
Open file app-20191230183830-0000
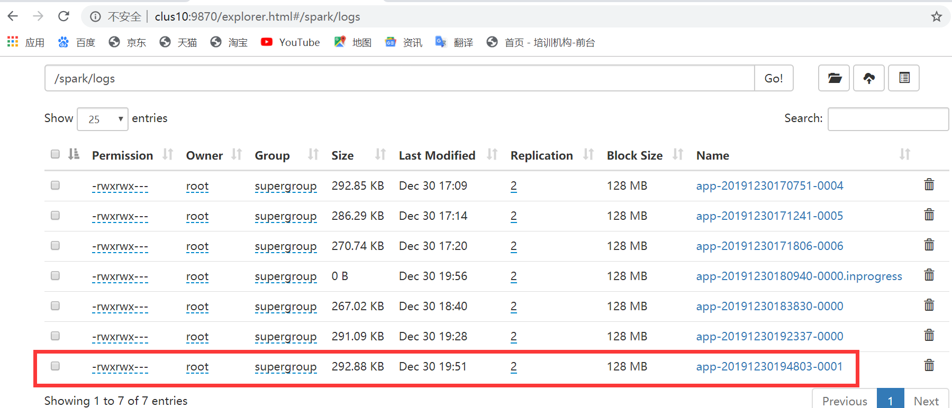[x=769, y=306]
